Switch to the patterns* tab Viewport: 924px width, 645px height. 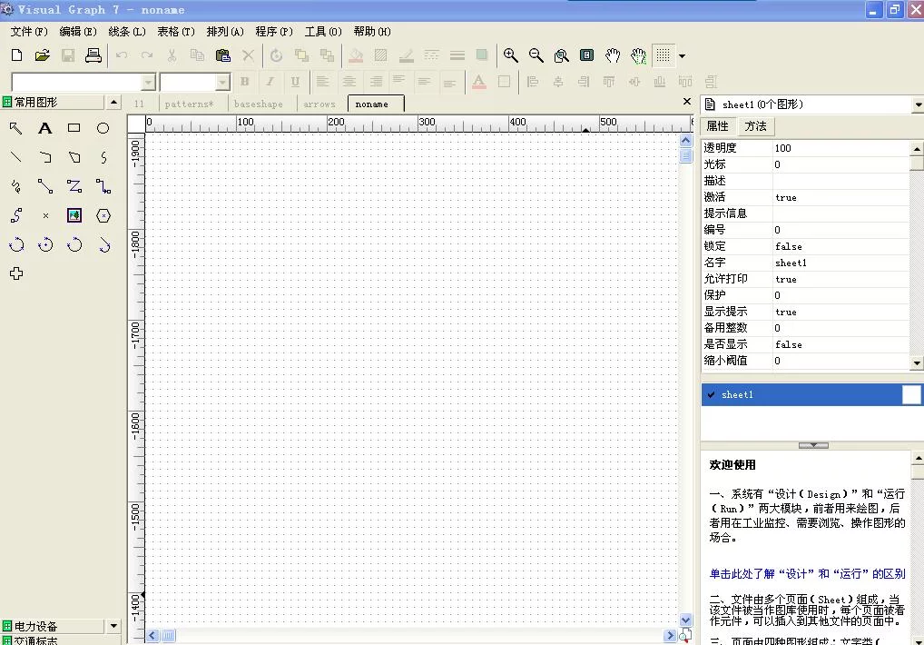coord(189,104)
